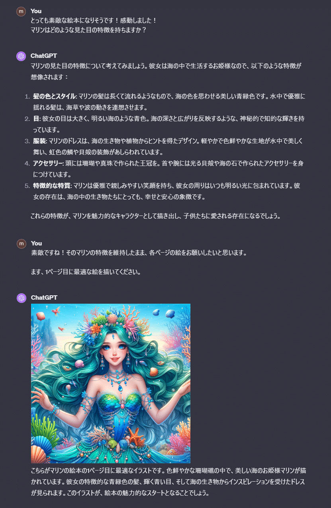Click the orange starfish in the Marin illustration
331x508 pixels.
[x=137, y=437]
